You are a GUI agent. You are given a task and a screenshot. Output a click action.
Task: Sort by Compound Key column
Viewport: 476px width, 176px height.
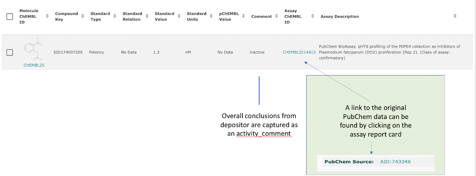point(83,16)
